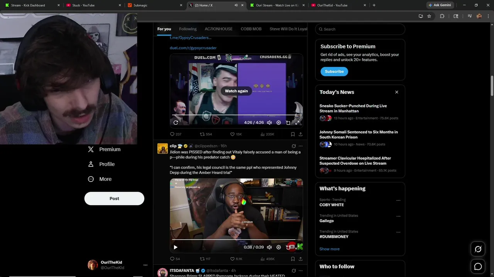Like the post with 6.1K likes
The width and height of the screenshot is (494, 277).
pos(236,259)
